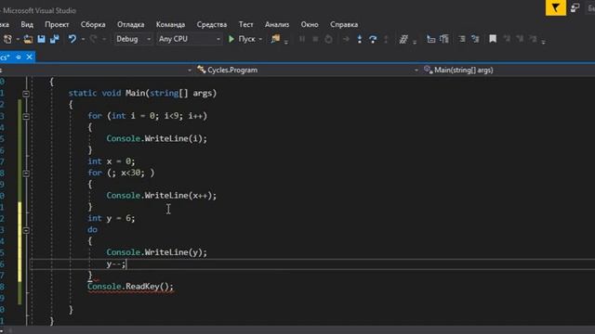Screen dimensions: 595x334
Task: Place the cursor on the y--; line
Action: click(115, 264)
